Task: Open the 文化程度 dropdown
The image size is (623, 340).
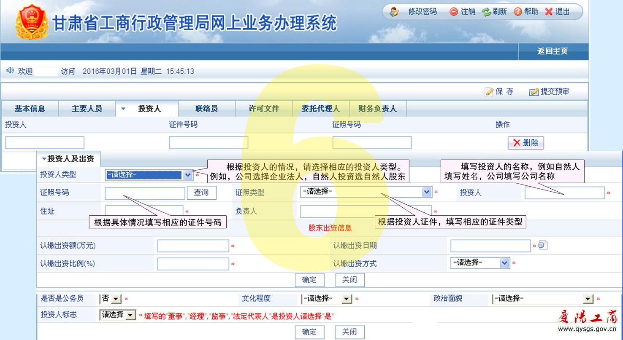Action: tap(326, 299)
